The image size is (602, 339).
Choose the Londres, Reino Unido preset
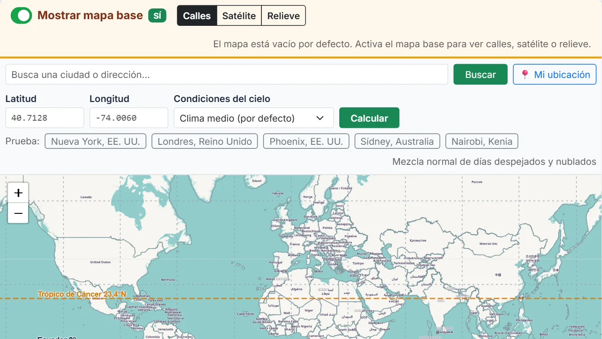(205, 141)
